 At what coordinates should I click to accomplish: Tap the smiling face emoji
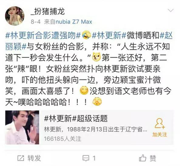(x=84, y=91)
